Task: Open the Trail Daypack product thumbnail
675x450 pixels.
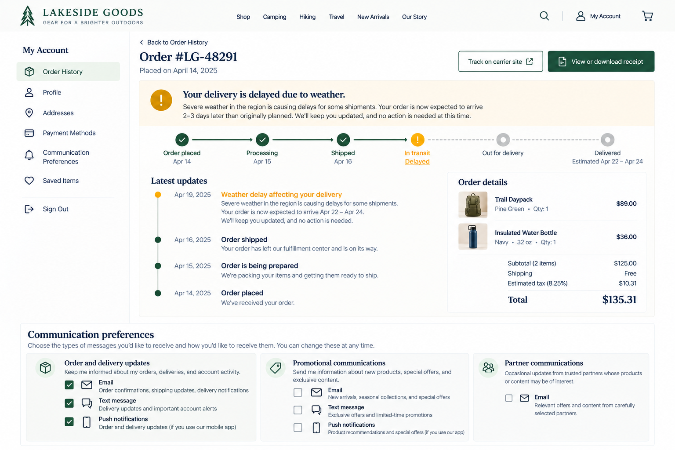Action: click(473, 205)
